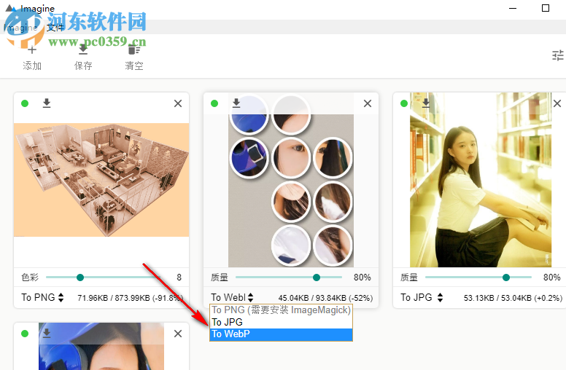The height and width of the screenshot is (370, 566).
Task: Open the settings sliders icon at top right
Action: (x=558, y=55)
